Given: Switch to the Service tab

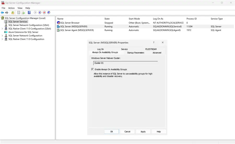Looking at the screenshot, I should click(x=124, y=49).
